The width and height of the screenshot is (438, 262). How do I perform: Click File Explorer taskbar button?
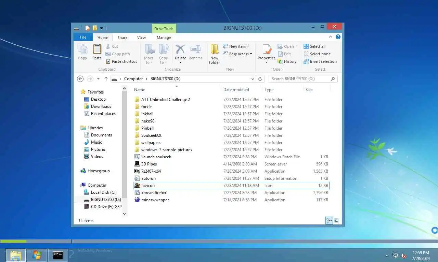[x=16, y=255]
